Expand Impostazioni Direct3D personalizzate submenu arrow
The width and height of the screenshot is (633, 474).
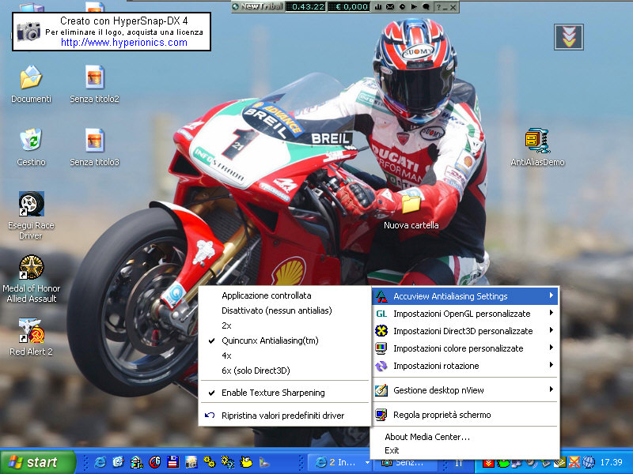coord(551,330)
